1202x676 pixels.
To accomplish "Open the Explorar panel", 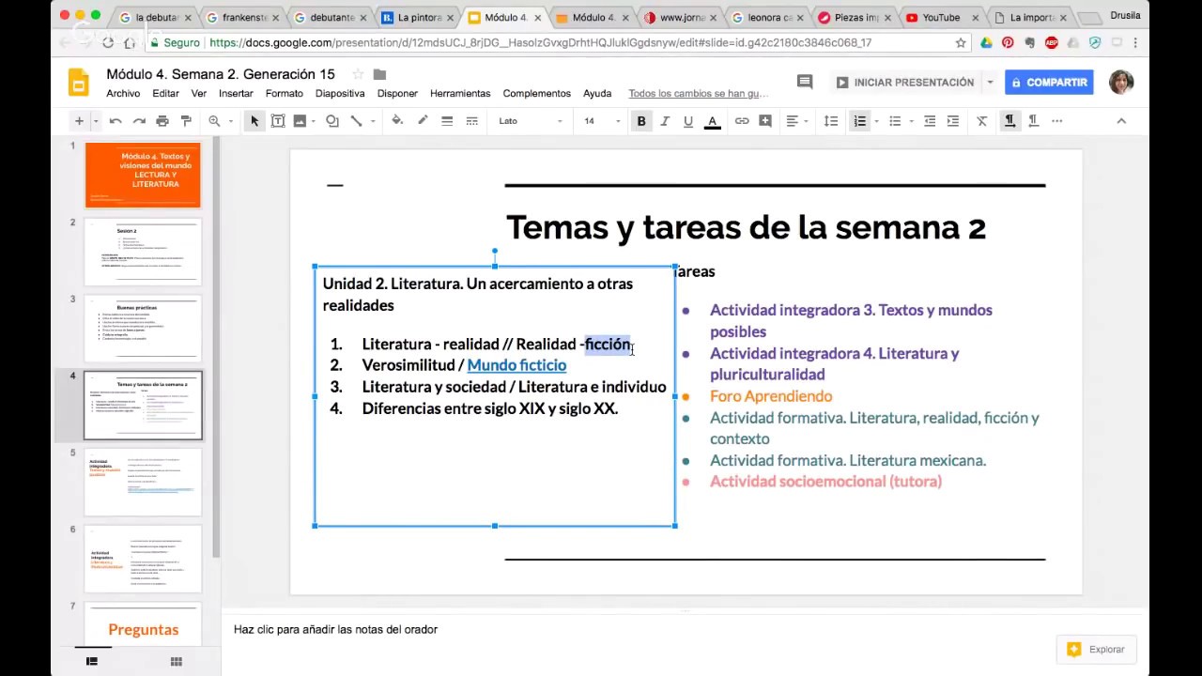I will point(1095,649).
